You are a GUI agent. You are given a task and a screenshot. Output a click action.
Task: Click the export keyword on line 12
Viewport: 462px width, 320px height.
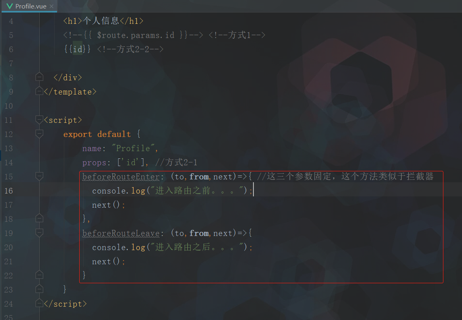pos(78,135)
